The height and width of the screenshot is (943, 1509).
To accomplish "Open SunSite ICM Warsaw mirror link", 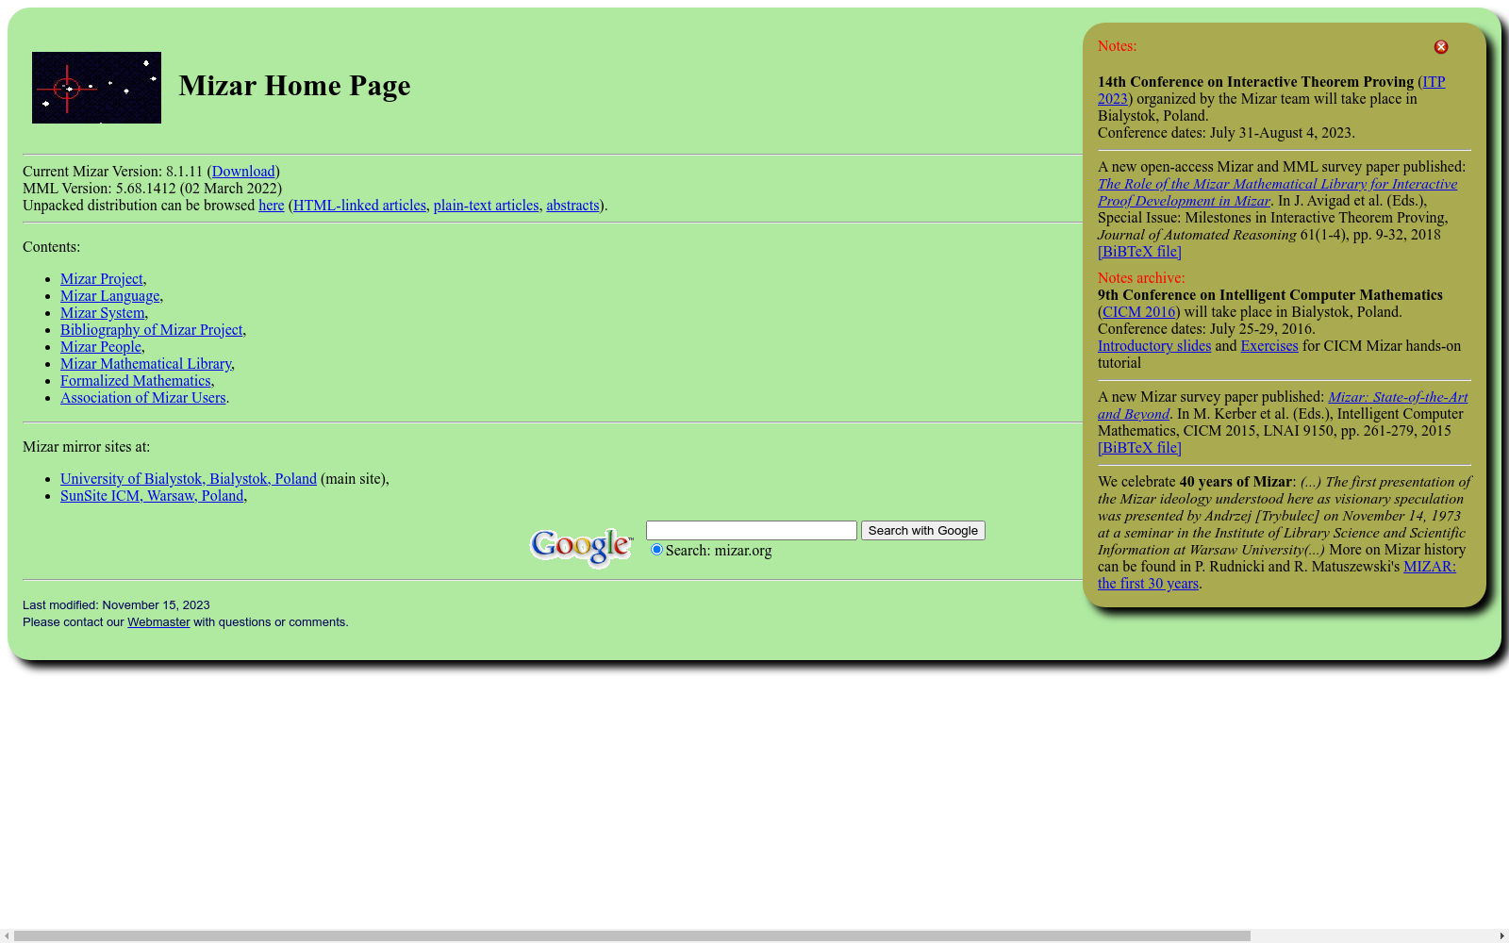I will coord(152,496).
